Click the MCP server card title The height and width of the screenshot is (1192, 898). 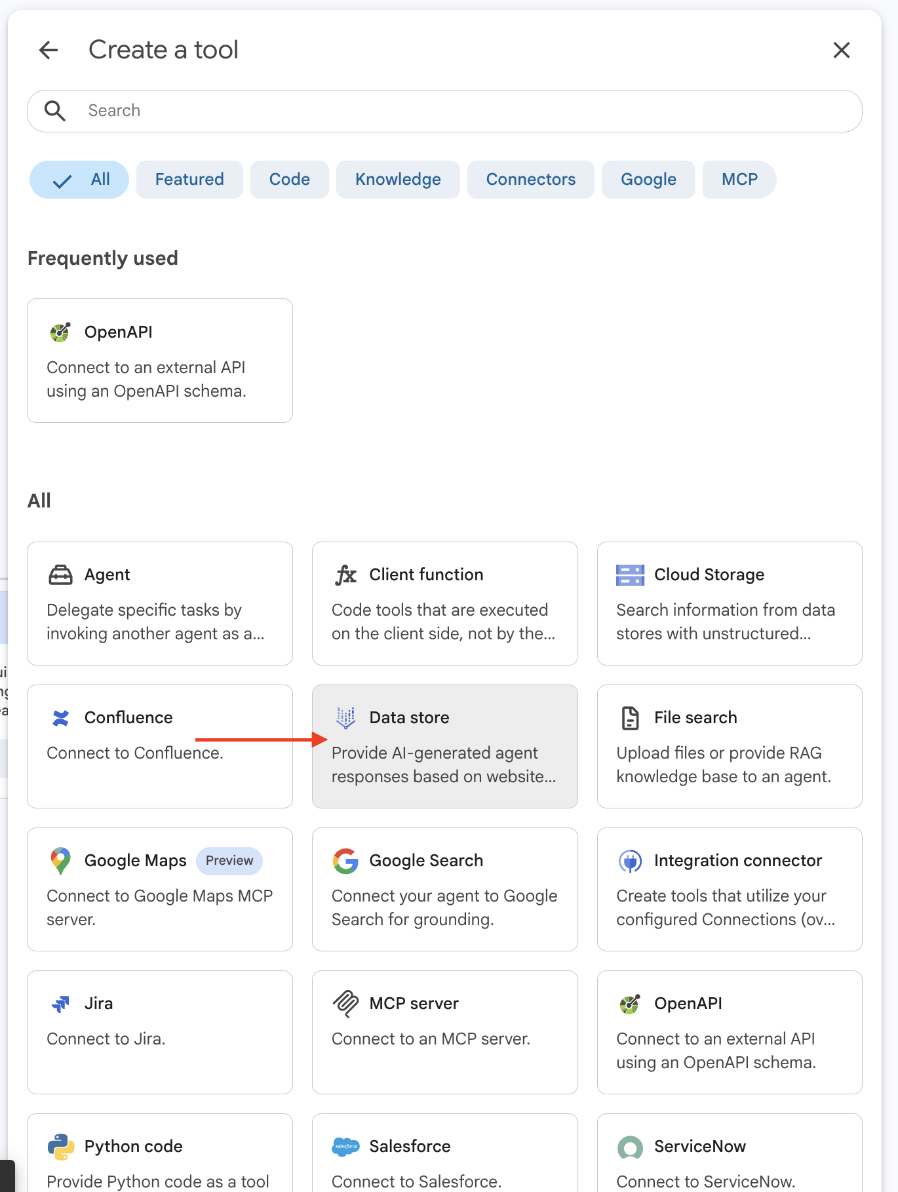pyautogui.click(x=414, y=1004)
